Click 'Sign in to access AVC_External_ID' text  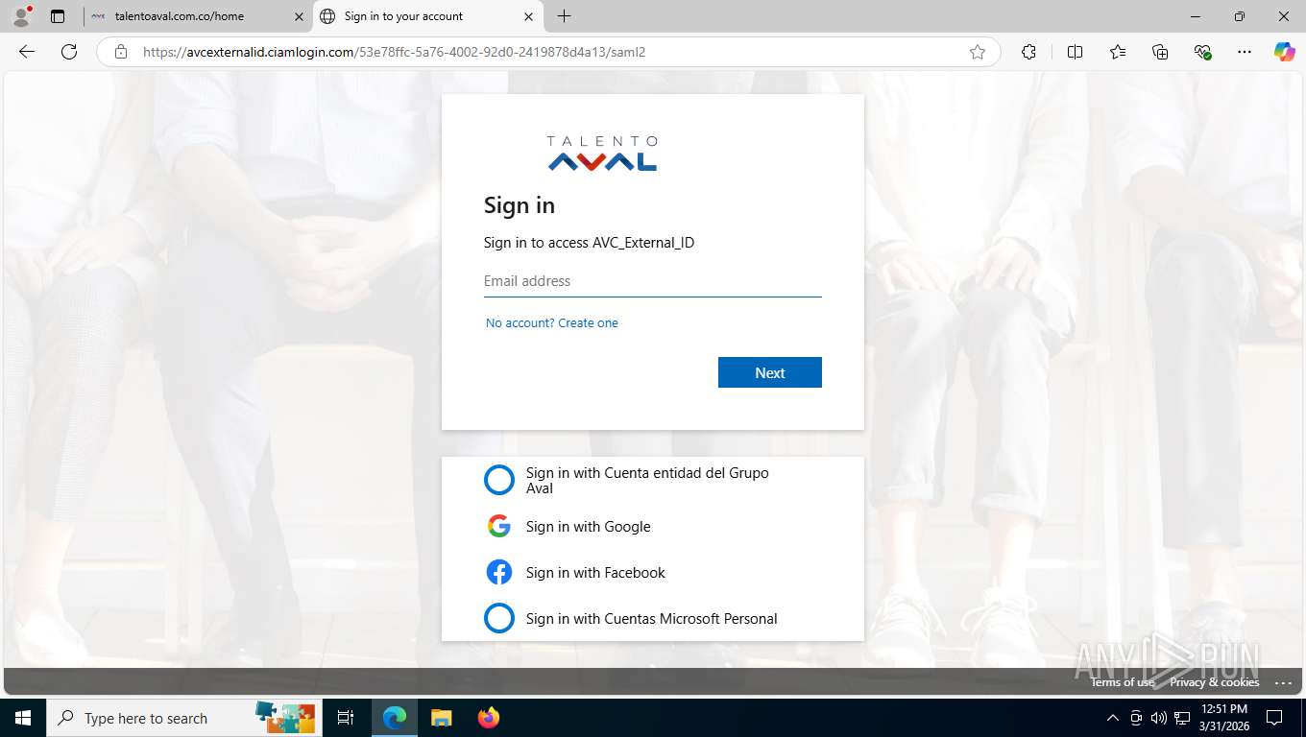point(589,243)
